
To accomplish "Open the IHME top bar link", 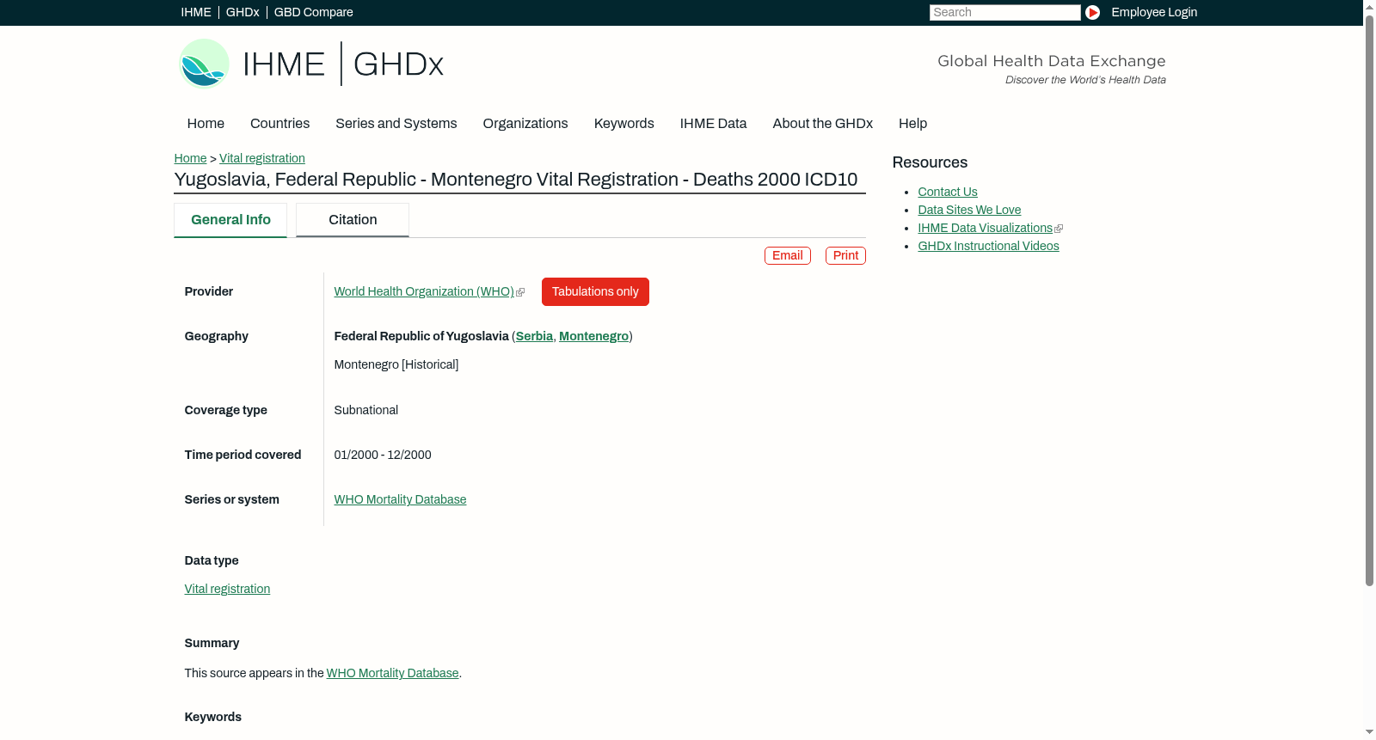I will click(x=196, y=12).
